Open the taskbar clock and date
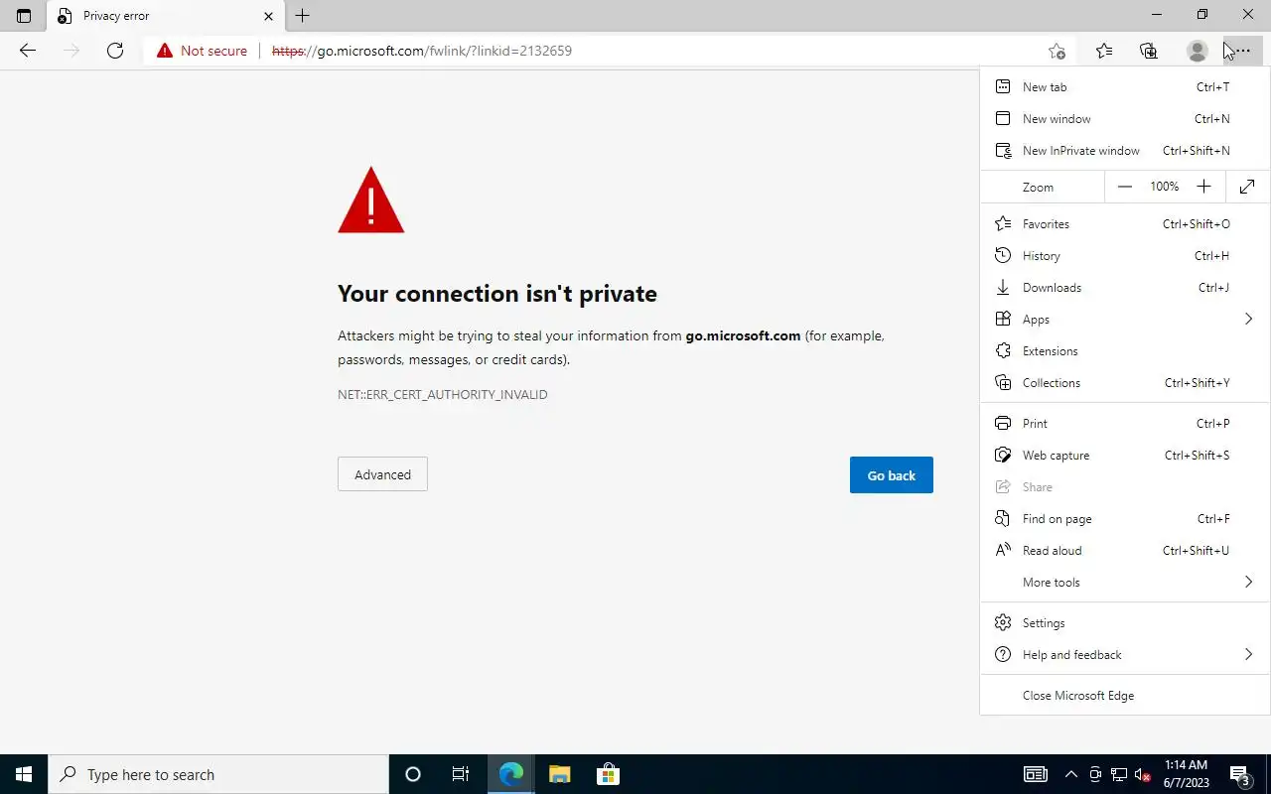The width and height of the screenshot is (1271, 794). (1185, 774)
